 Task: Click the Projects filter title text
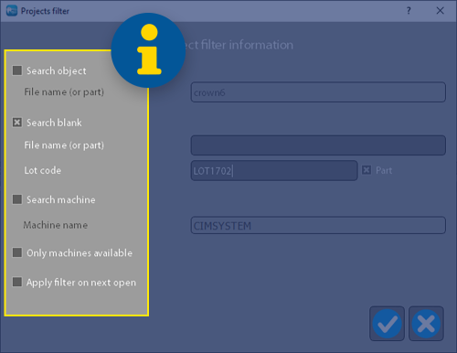[x=45, y=11]
